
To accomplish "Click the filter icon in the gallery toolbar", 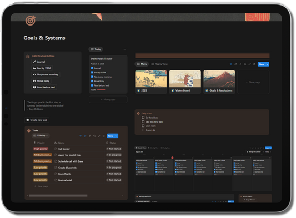I will click(231, 64).
